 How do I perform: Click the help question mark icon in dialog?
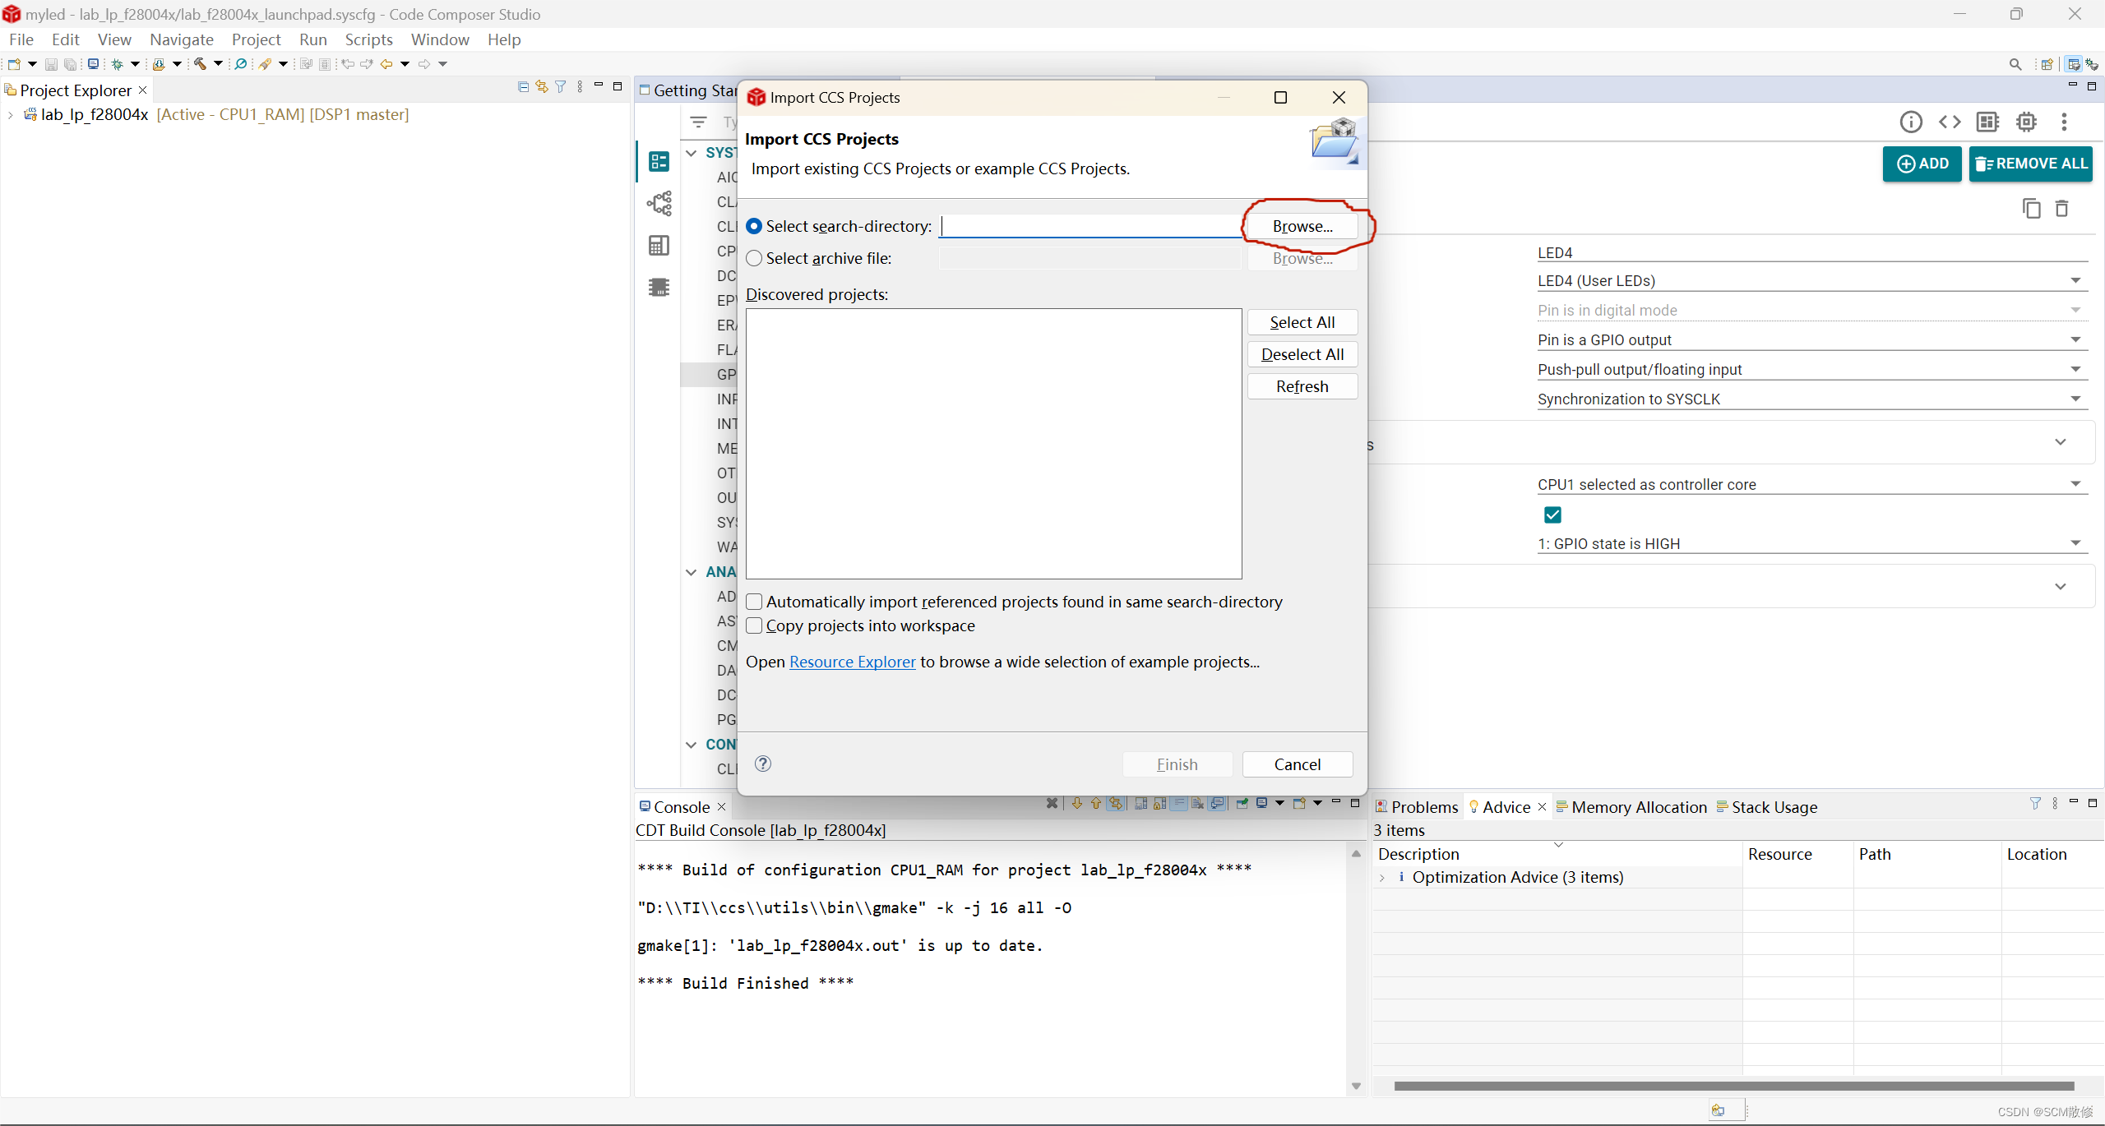(763, 764)
